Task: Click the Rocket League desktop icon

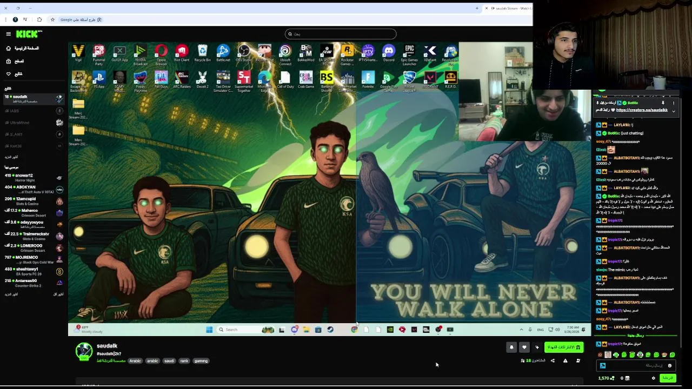Action: 409,81
